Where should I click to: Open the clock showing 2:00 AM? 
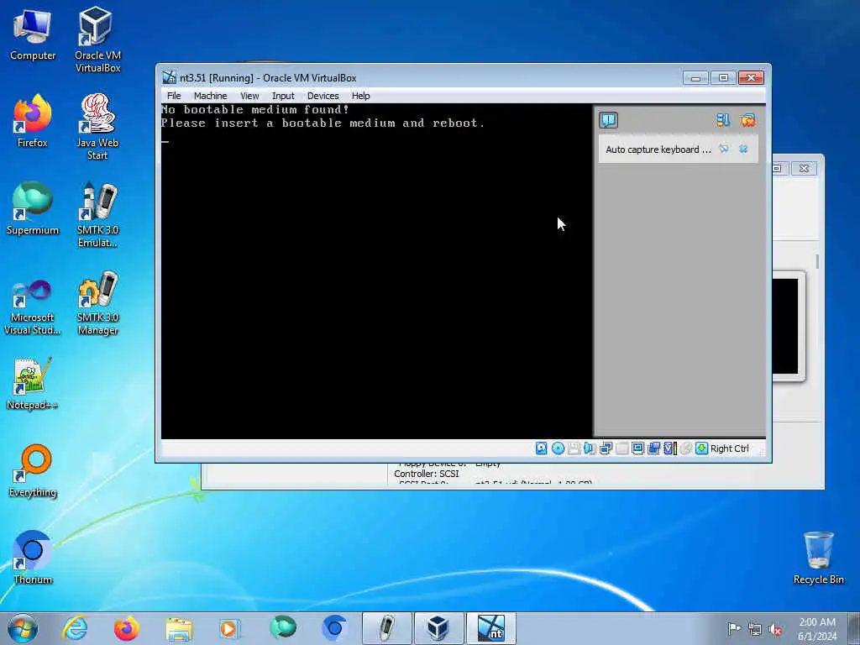pyautogui.click(x=817, y=629)
